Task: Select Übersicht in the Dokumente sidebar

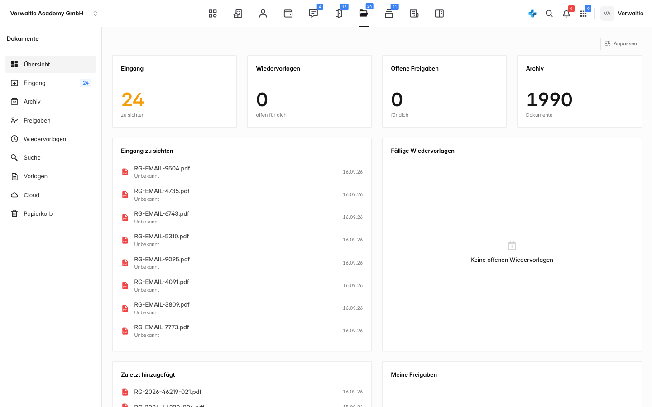Action: click(x=51, y=64)
